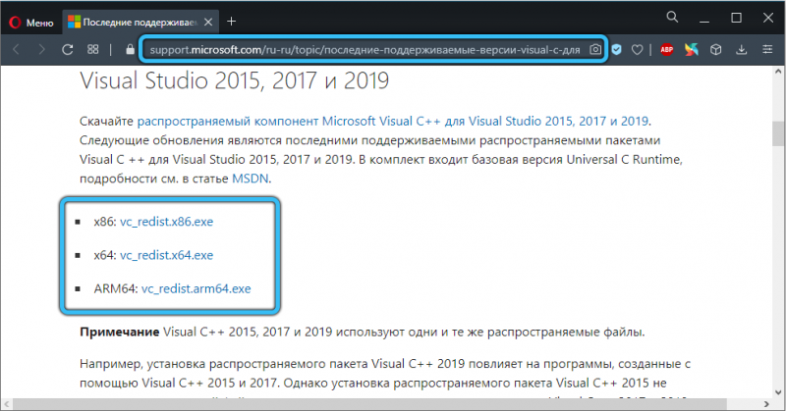Download vc_redist.arm64.exe
Image resolution: width=786 pixels, height=411 pixels.
pos(196,288)
